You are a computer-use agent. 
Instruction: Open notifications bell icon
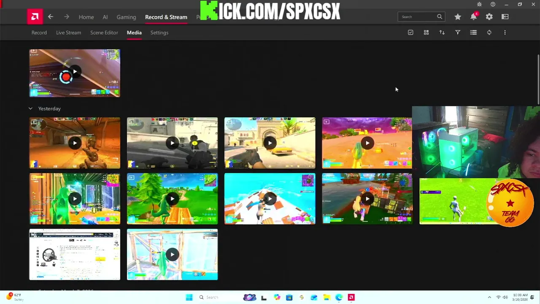point(473,17)
